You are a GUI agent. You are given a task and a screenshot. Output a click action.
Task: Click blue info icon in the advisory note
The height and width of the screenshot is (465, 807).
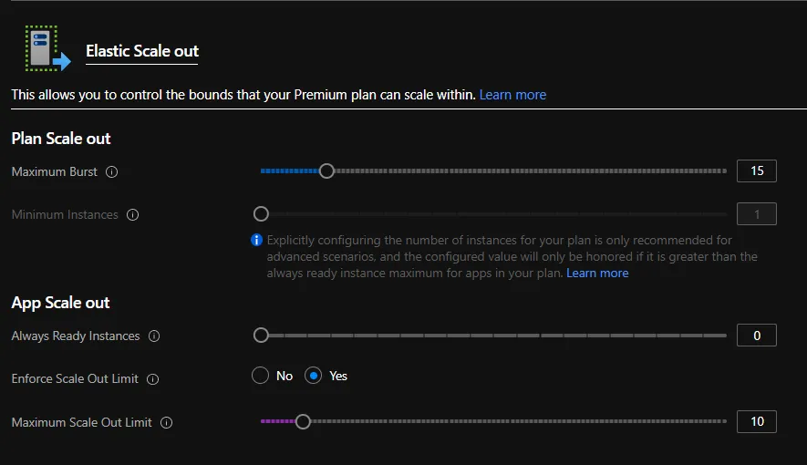coord(257,241)
